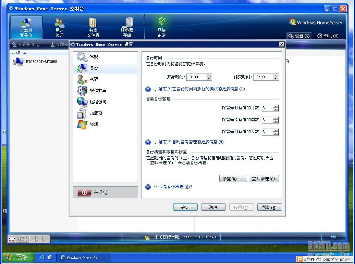Click the 修复(R)... button
The height and width of the screenshot is (264, 355).
point(233,179)
